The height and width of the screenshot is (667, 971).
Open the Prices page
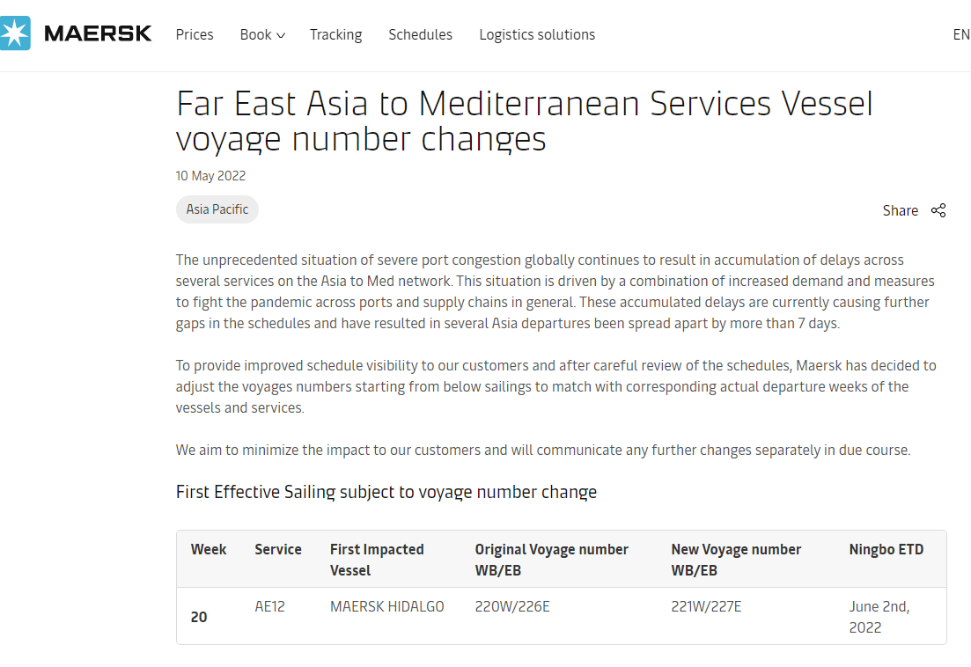coord(195,34)
